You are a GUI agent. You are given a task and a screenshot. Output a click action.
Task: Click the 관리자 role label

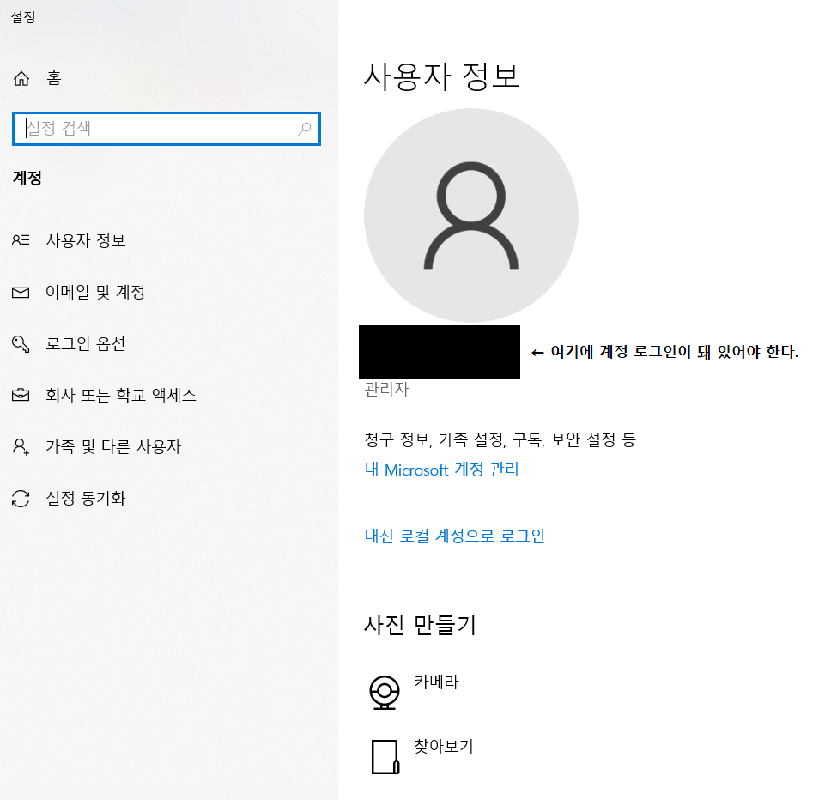387,390
